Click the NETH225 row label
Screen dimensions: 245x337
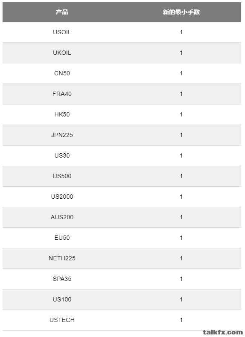(x=62, y=258)
